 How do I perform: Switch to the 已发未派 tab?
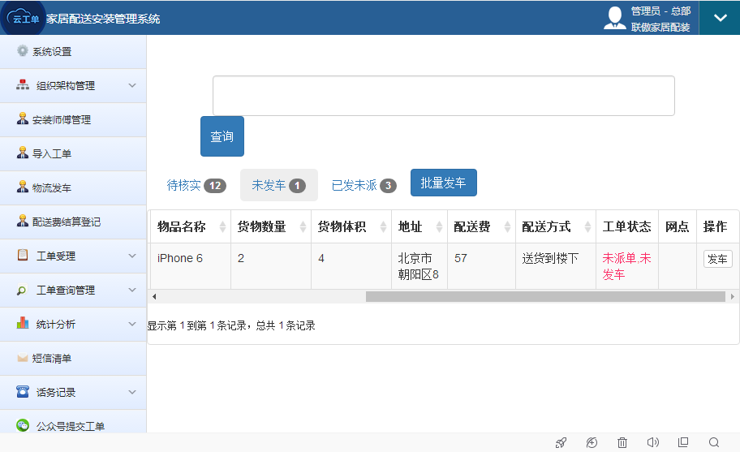364,185
